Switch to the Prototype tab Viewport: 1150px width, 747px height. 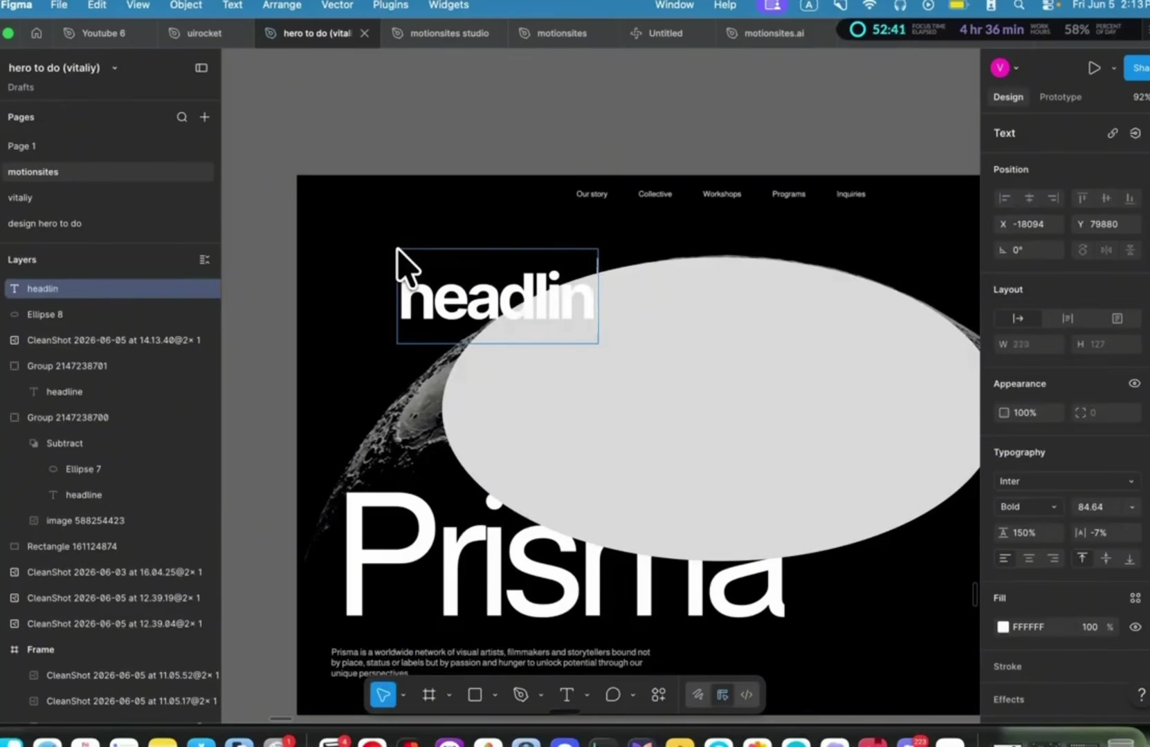coord(1060,97)
